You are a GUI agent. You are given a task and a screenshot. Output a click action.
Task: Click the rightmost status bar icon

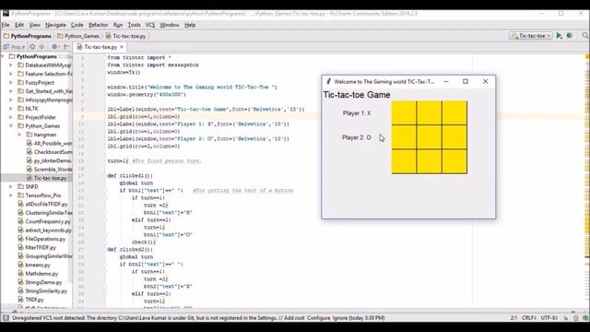pos(584,318)
